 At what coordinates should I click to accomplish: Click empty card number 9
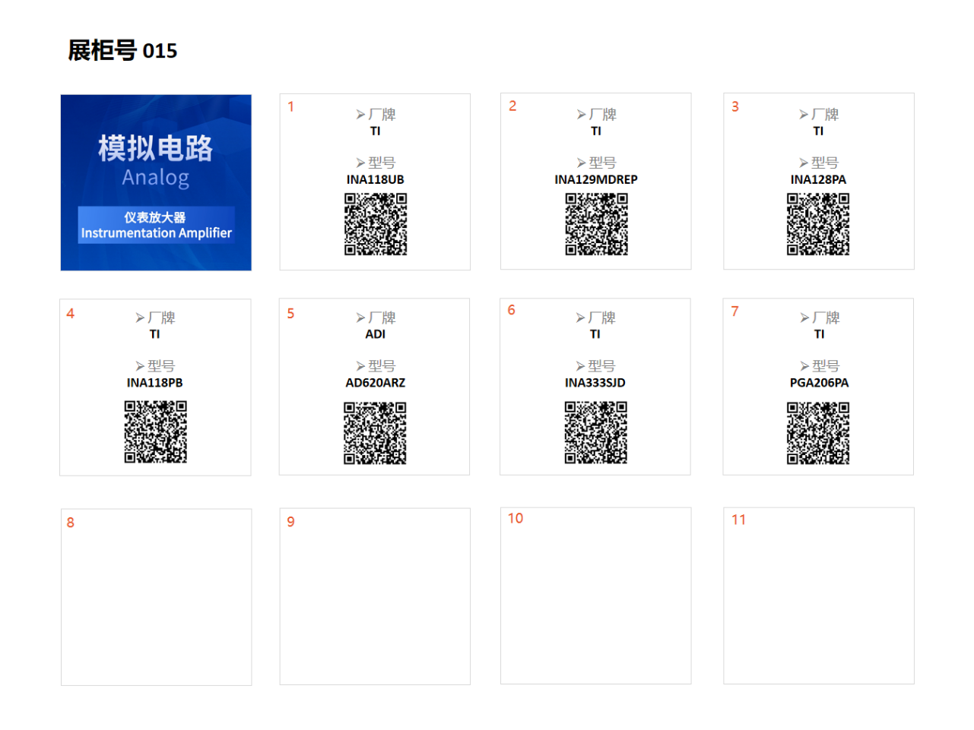coord(375,596)
